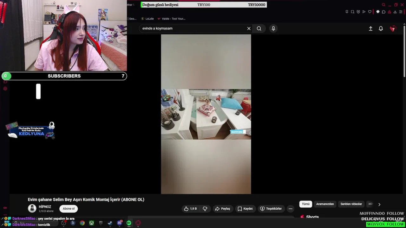Click the '3,18 B abone' subscriber count
This screenshot has height=228, width=406.
(x=46, y=211)
